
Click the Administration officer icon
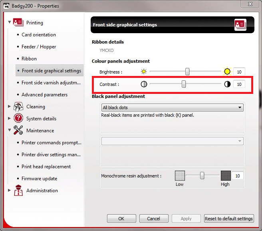click(x=18, y=190)
